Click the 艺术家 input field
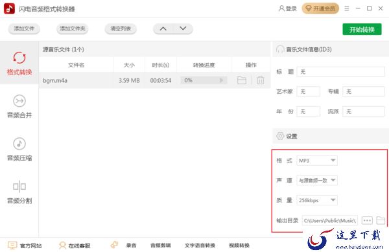The height and width of the screenshot is (252, 389). pos(309,92)
